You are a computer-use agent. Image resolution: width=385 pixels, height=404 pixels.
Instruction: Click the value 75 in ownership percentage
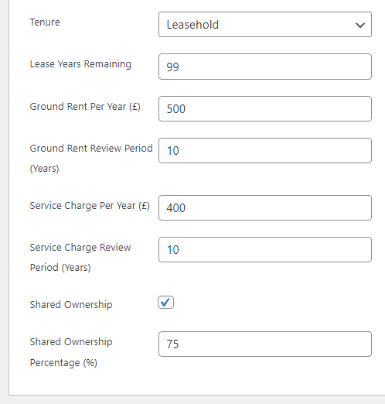(x=172, y=344)
